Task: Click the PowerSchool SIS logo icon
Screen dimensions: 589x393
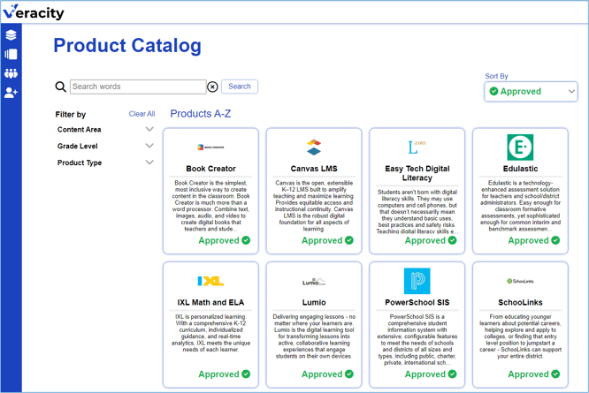Action: [417, 281]
